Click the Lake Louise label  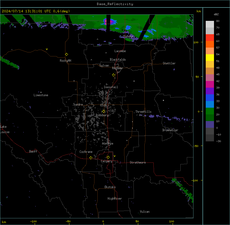tap(5, 129)
